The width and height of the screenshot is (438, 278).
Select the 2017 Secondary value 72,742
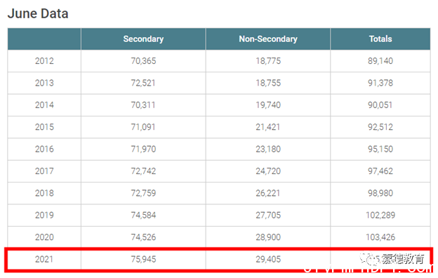143,171
